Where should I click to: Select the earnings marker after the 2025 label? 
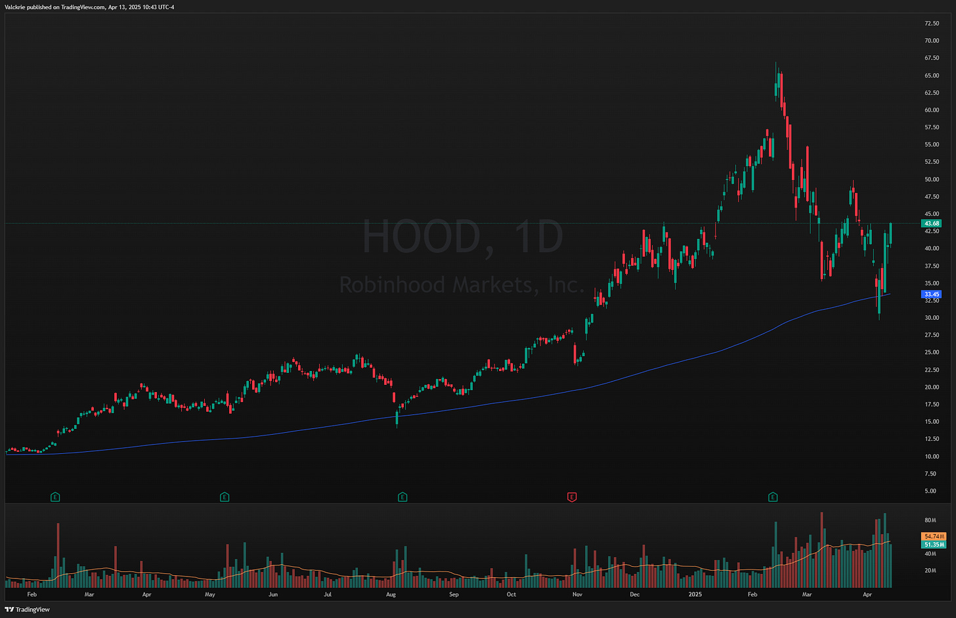773,497
